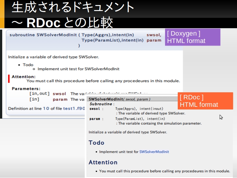Click the Doxygen Attention: label
Image resolution: width=237 pixels, height=178 pixels.
coord(23,77)
